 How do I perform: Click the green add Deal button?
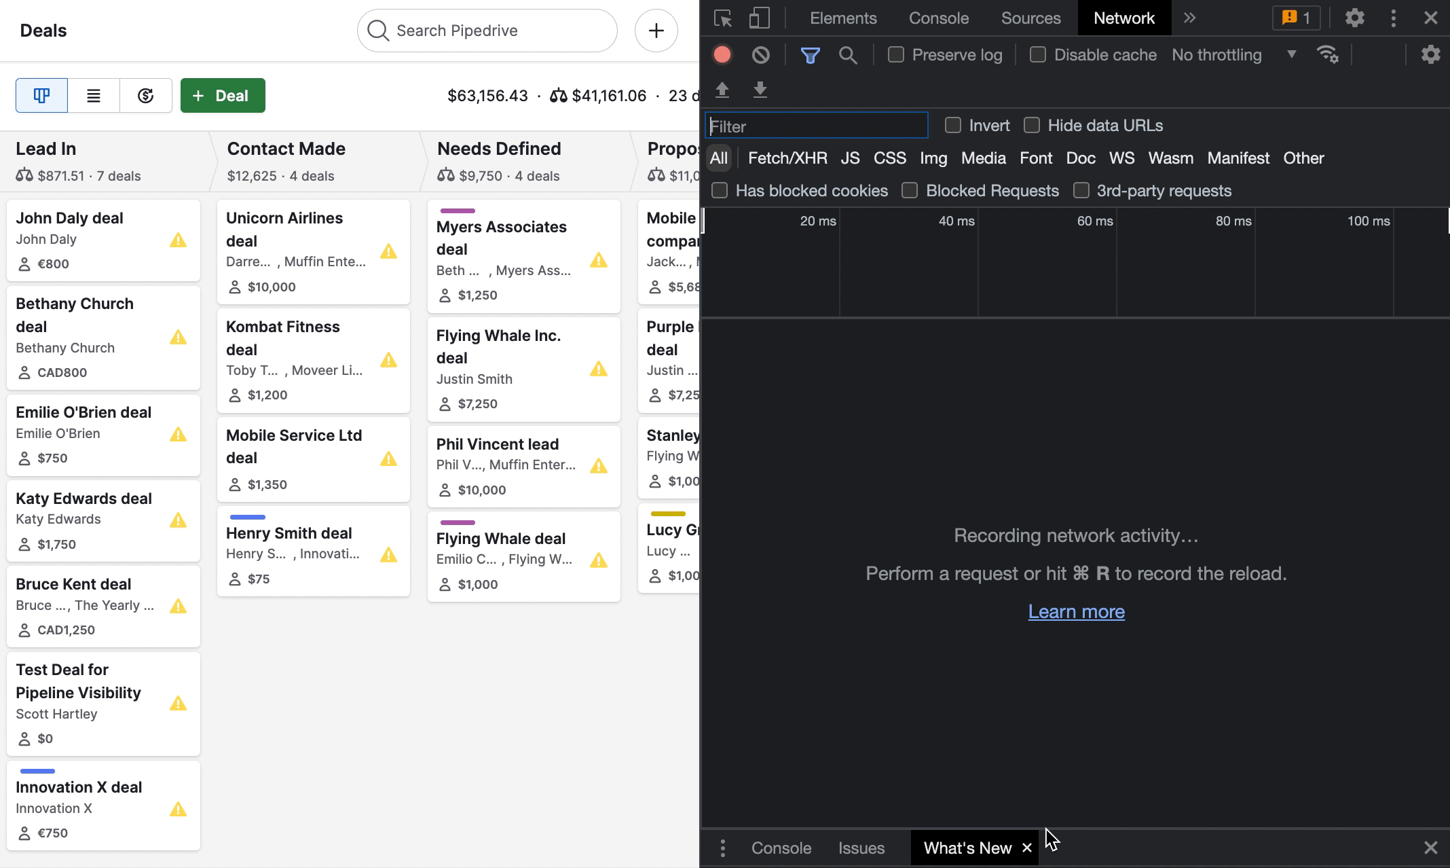(x=223, y=96)
